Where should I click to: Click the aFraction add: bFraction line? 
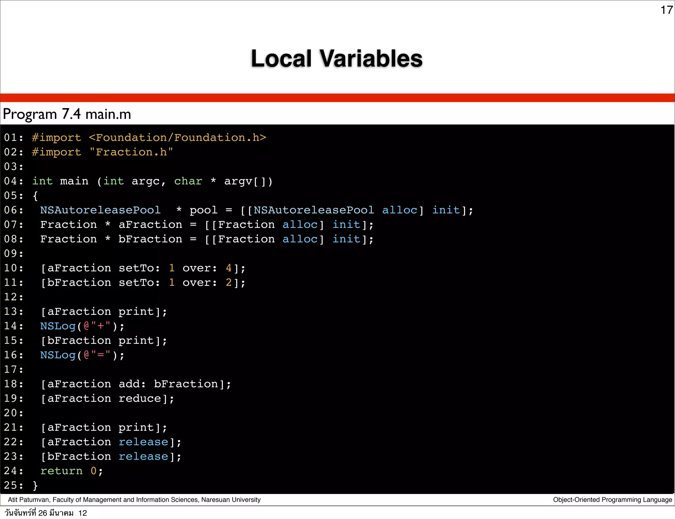(x=136, y=384)
